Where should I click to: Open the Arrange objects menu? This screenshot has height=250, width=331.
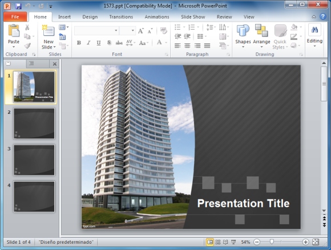click(261, 36)
